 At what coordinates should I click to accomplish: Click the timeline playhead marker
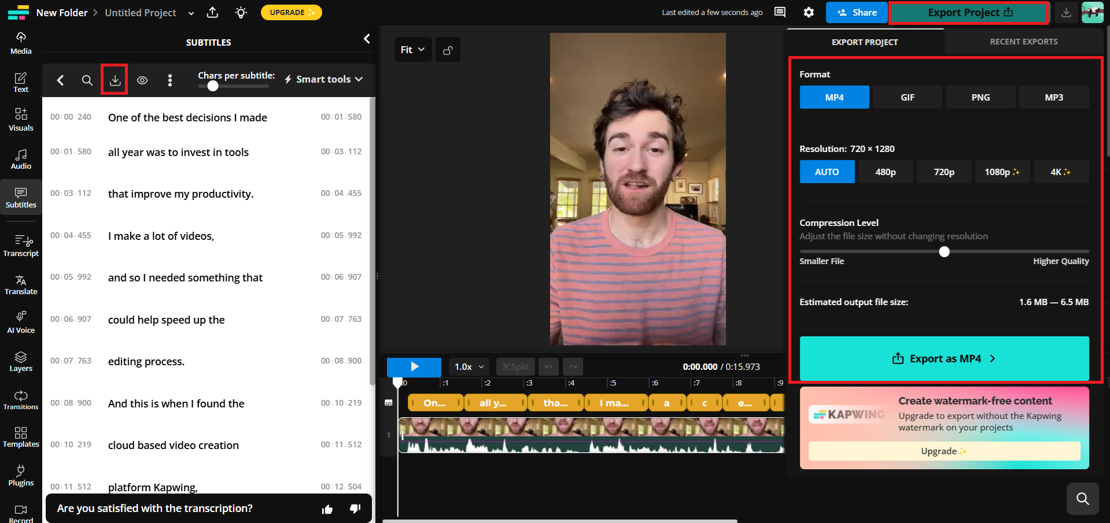pyautogui.click(x=397, y=381)
